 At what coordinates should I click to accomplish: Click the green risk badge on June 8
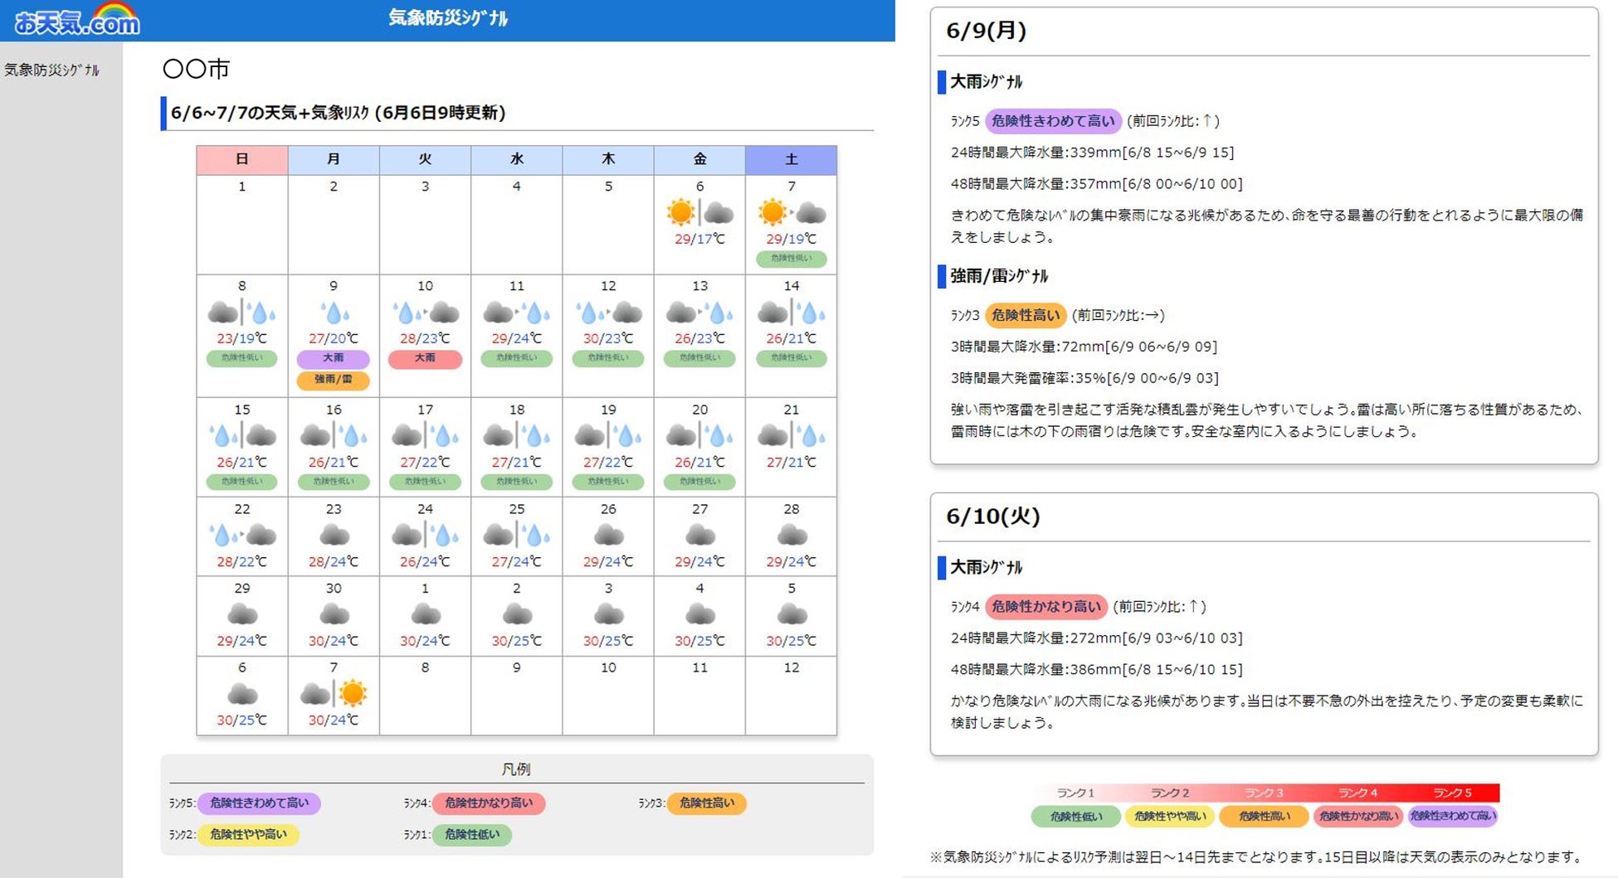[x=241, y=358]
